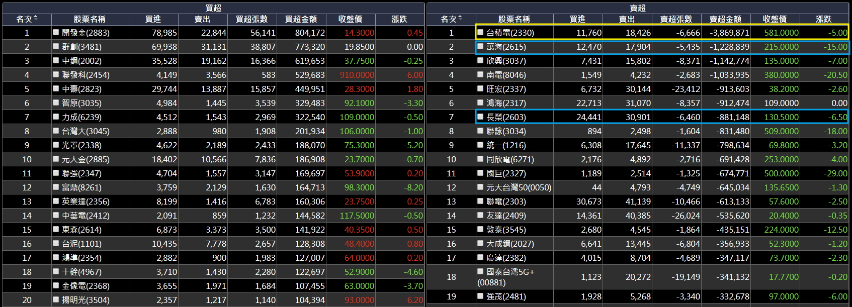This screenshot has height=307, width=852.
Task: Open the stock 聯詠(3034)
Action: pyautogui.click(x=506, y=131)
